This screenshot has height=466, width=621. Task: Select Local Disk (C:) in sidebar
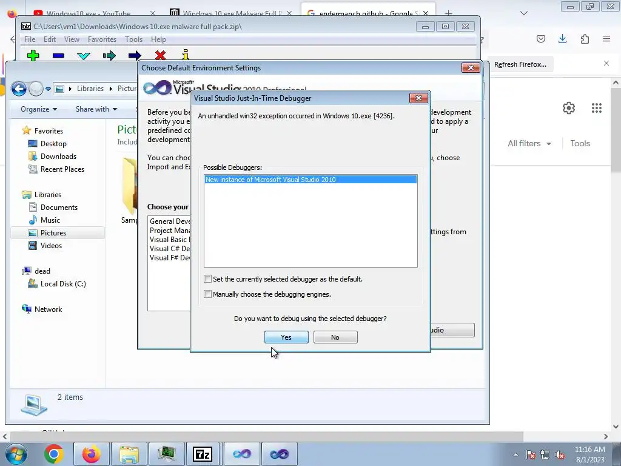(63, 284)
